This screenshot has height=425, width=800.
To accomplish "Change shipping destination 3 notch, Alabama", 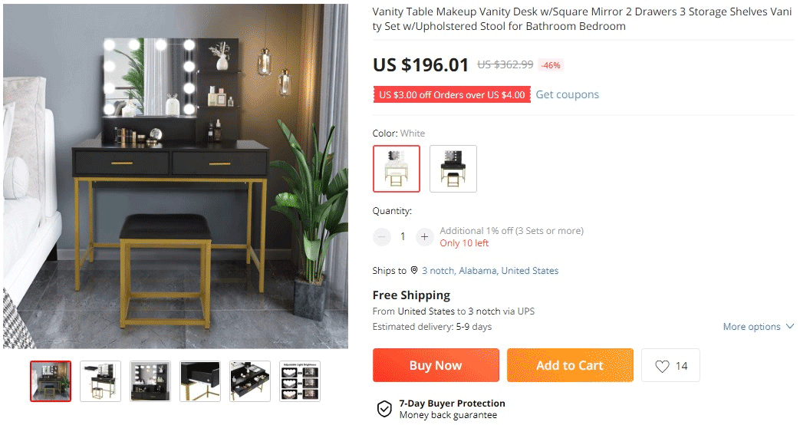I will pyautogui.click(x=490, y=270).
